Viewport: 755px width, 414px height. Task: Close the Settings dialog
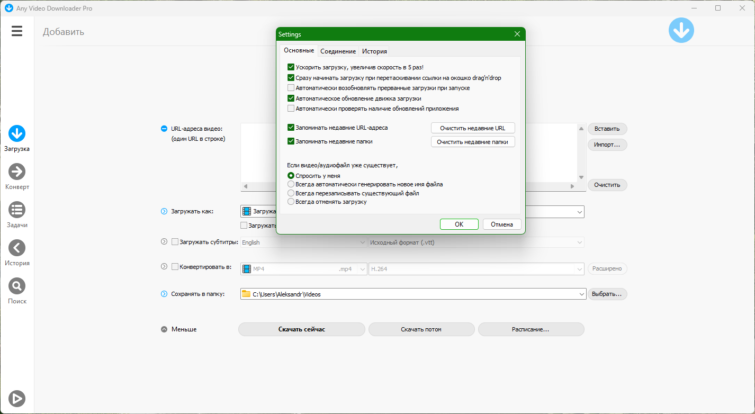click(x=517, y=34)
